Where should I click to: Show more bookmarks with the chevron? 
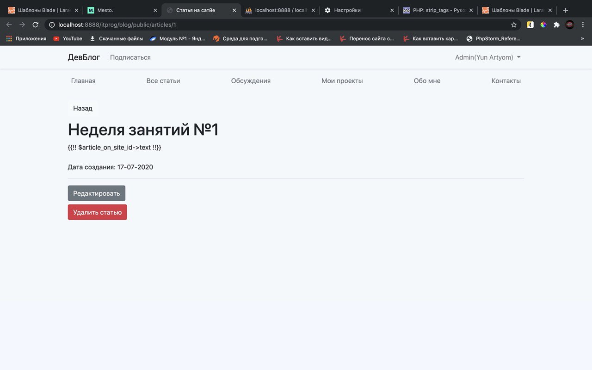582,38
